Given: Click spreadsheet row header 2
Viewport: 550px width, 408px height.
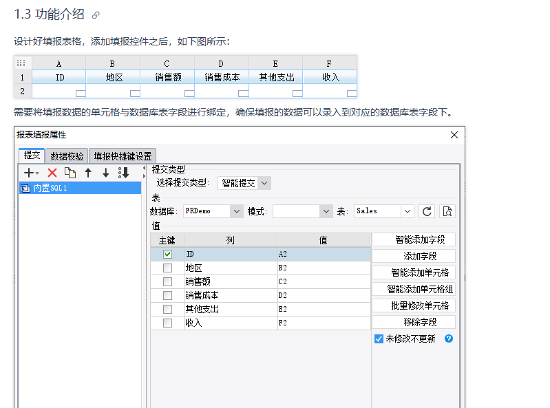Looking at the screenshot, I should [x=23, y=91].
